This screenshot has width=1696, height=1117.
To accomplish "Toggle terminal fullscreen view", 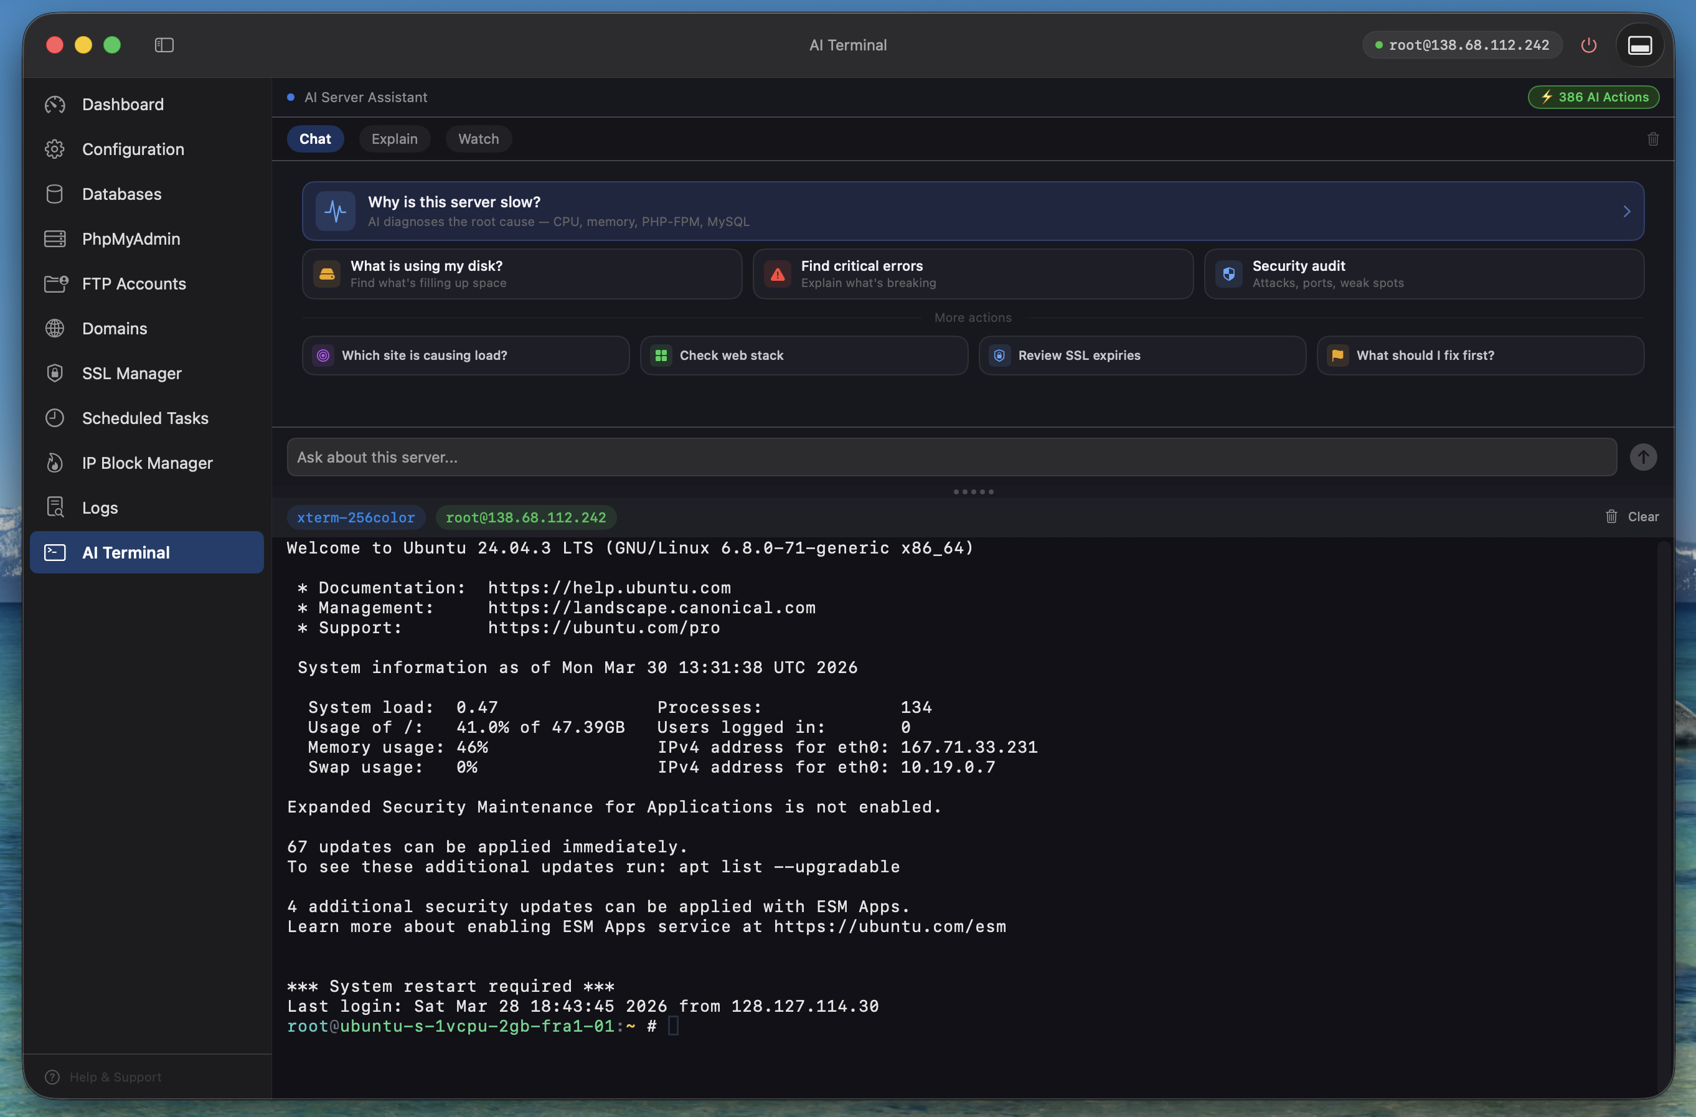I will point(1640,45).
